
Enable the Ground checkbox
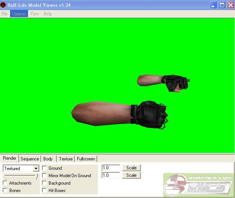[44, 168]
